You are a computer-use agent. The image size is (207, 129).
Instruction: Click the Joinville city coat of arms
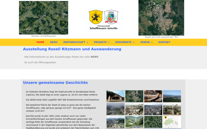pos(111,17)
